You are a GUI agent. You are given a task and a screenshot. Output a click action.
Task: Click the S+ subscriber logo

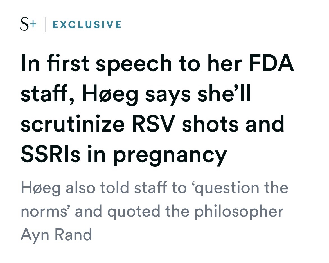(28, 24)
